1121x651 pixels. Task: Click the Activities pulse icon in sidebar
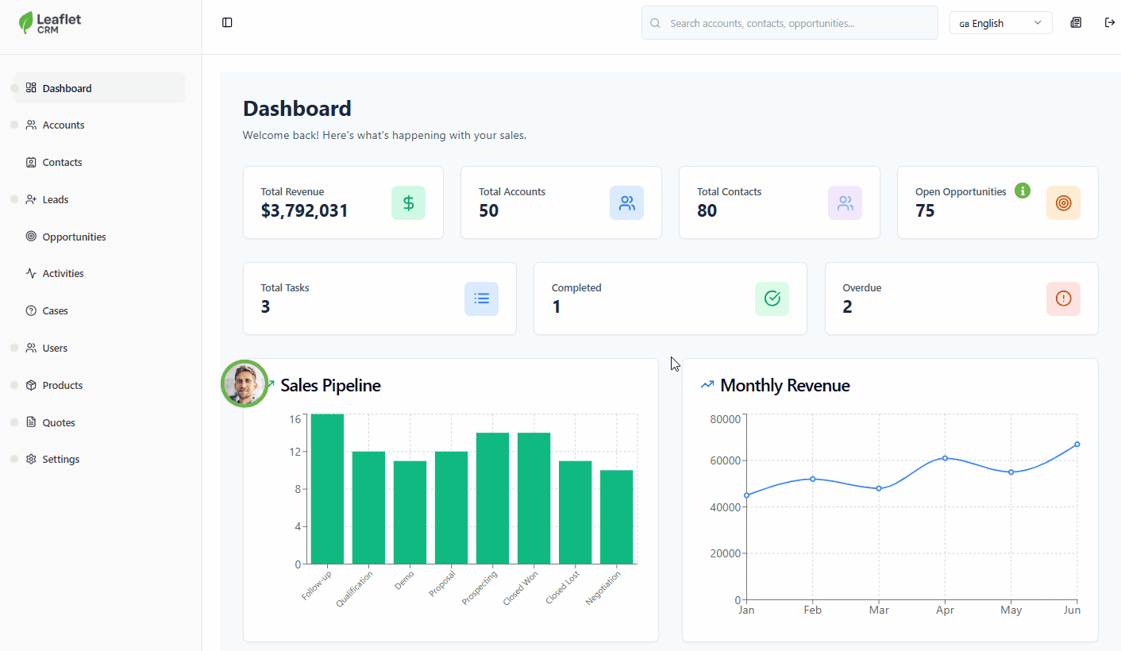coord(31,273)
